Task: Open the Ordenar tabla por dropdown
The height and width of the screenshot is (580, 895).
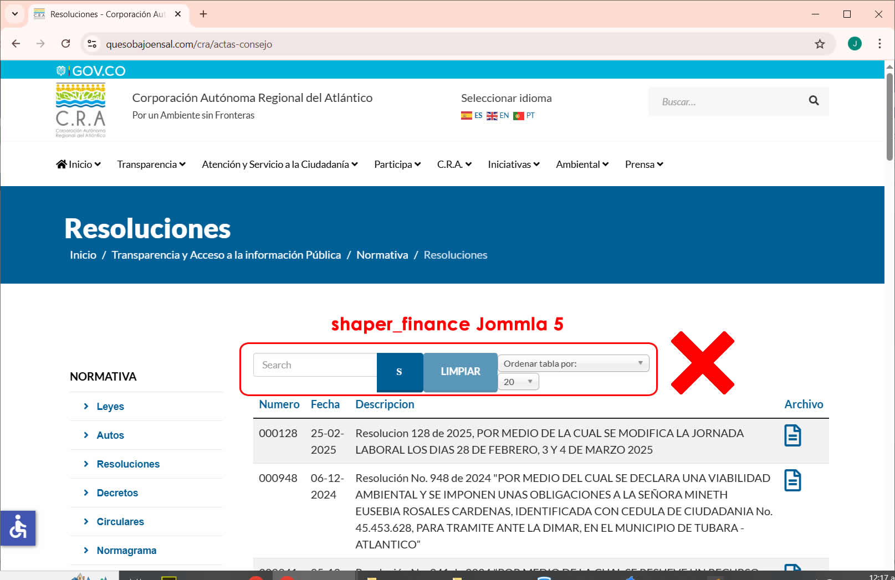Action: click(573, 363)
